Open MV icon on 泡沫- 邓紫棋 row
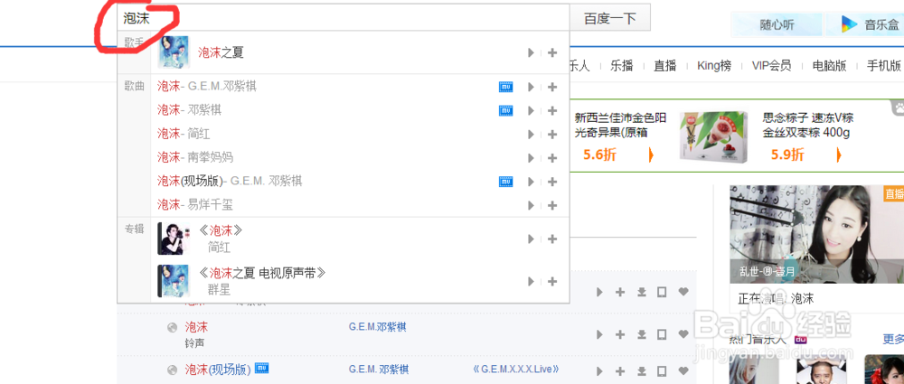904x384 pixels. (505, 110)
